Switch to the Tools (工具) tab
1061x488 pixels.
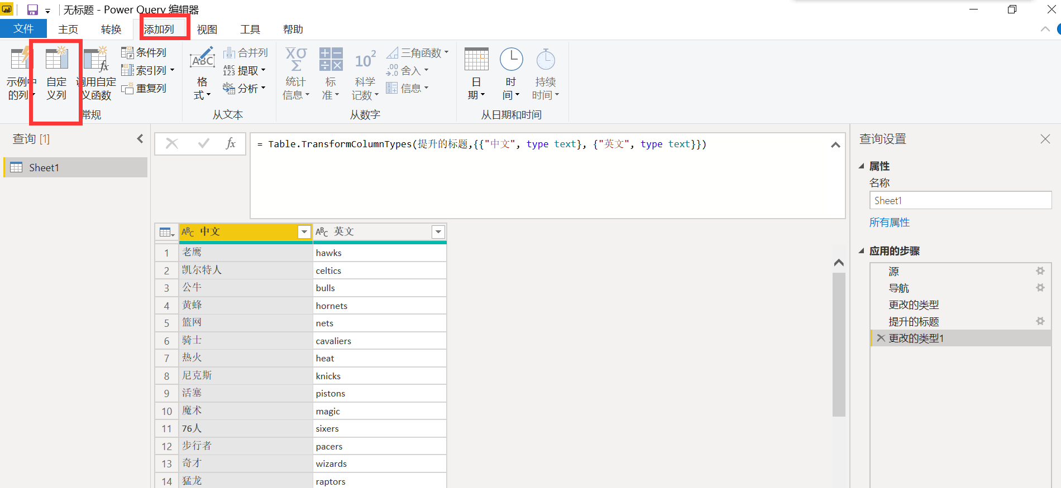[x=250, y=30]
